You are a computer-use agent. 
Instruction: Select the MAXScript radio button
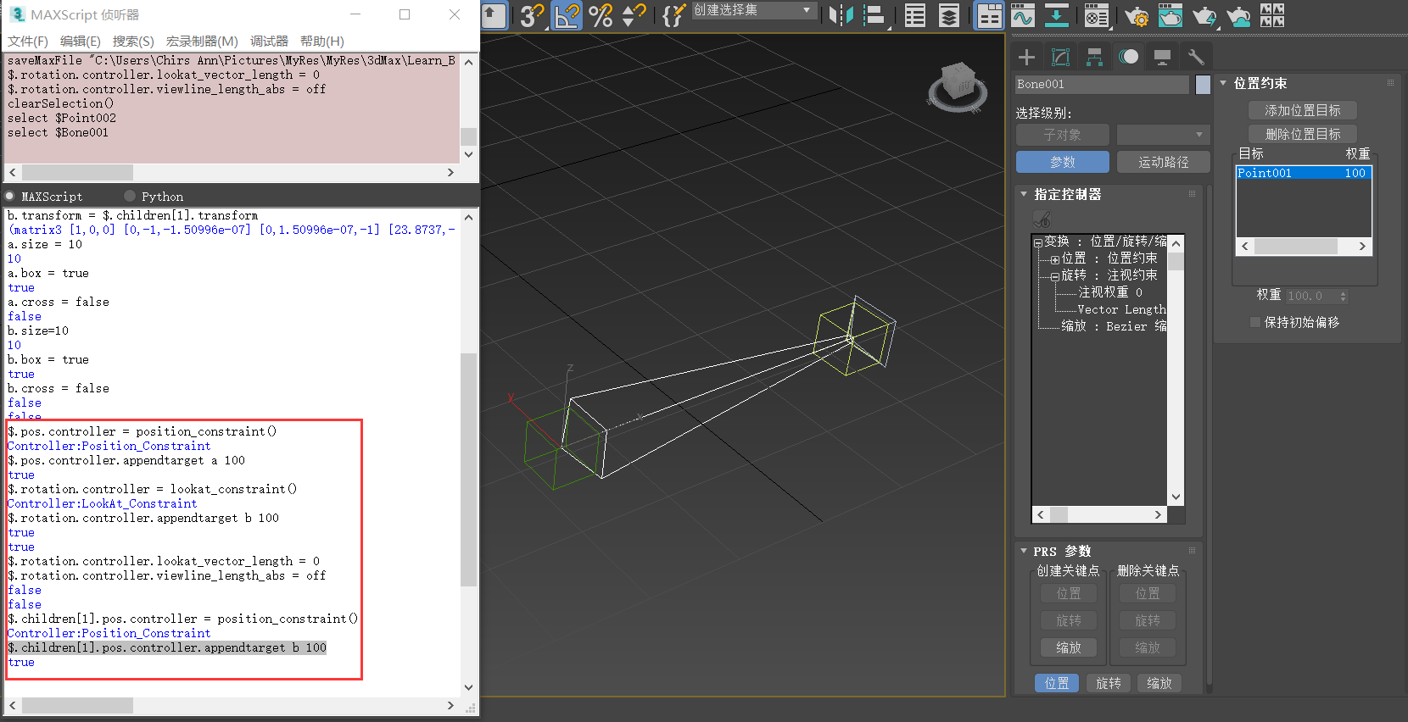[x=10, y=196]
